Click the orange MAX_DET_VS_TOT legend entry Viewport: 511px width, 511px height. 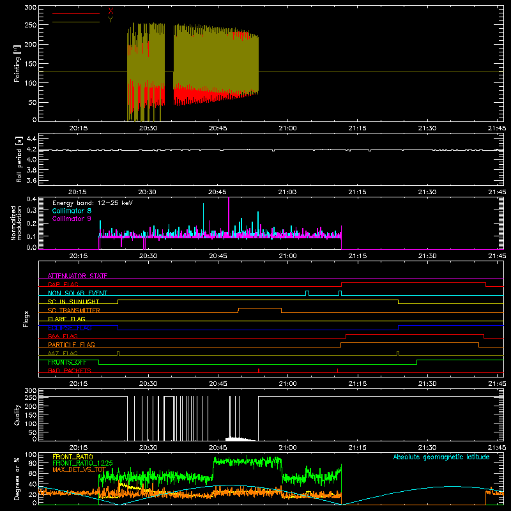pos(79,469)
